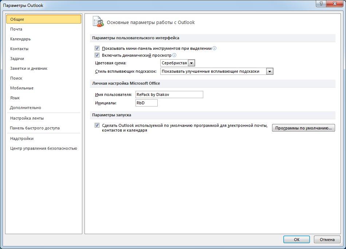
Task: Select the Общие category
Action: (x=44, y=19)
